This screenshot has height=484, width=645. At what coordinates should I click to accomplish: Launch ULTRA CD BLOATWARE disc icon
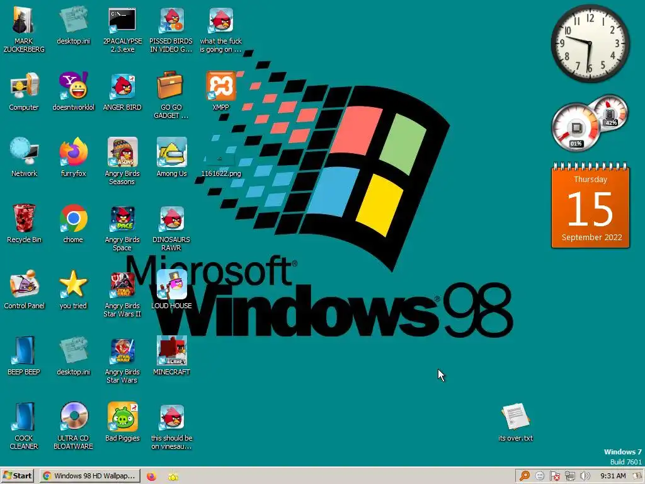(73, 417)
